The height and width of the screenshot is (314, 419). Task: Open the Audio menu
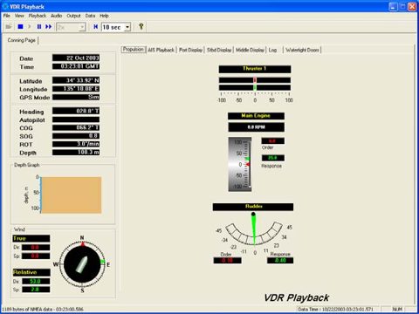56,16
